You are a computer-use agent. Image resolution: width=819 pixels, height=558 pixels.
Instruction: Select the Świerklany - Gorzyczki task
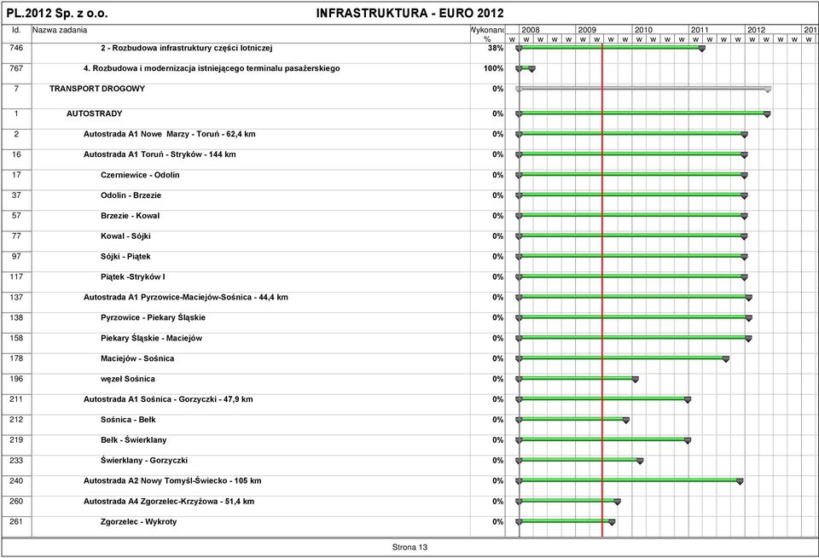pyautogui.click(x=143, y=460)
